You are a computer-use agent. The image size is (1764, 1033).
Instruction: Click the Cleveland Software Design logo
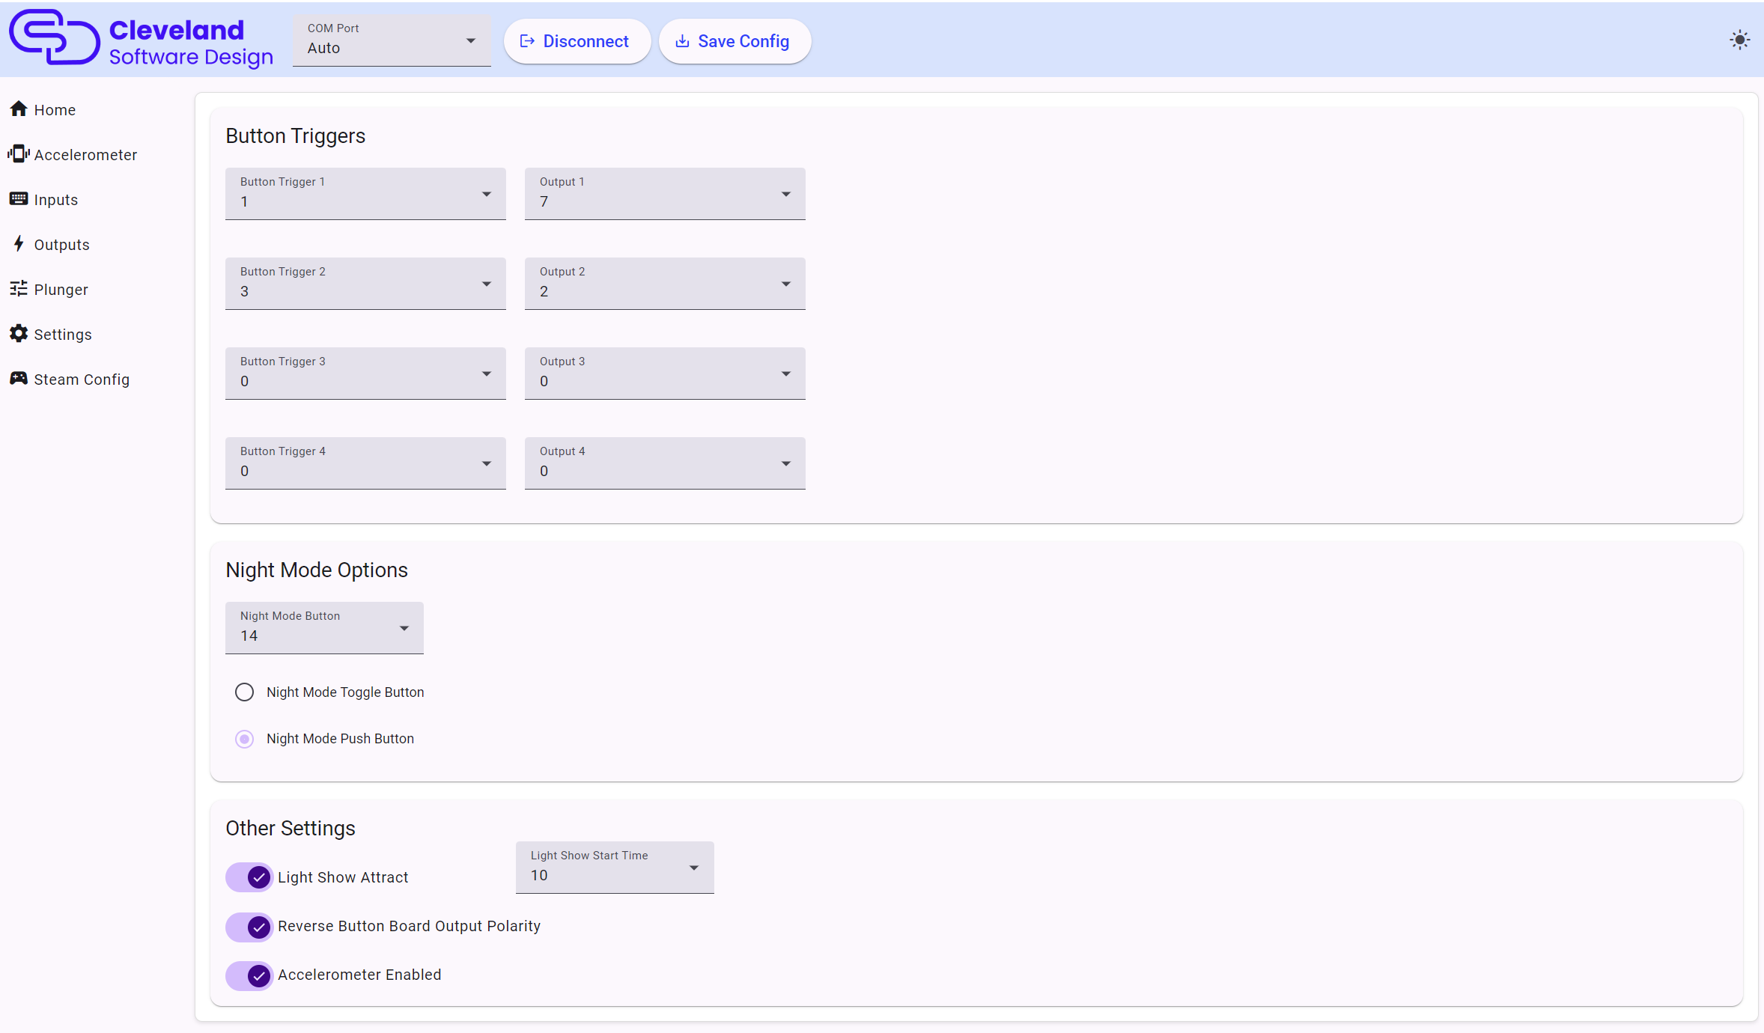tap(141, 38)
